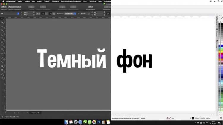Screen dimensions: 223x125
Task: Open the Расширенный view mode dropdown
Action: tap(15, 7)
